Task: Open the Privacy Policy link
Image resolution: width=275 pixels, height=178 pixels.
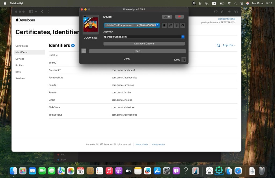Action: 158,145
